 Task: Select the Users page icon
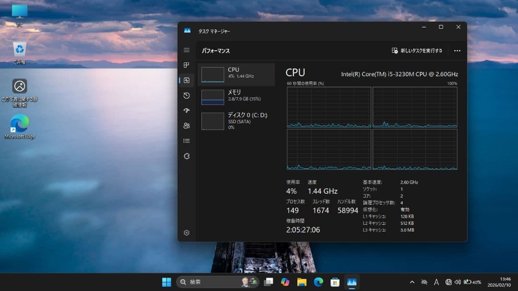187,126
